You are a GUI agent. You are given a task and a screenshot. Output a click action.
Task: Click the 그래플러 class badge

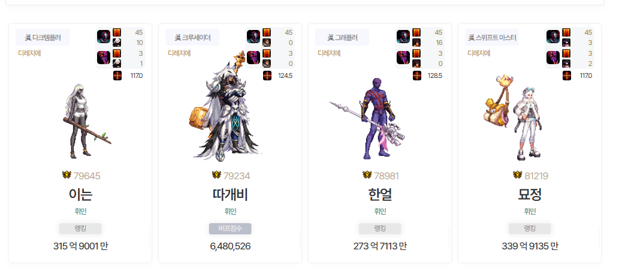[342, 38]
